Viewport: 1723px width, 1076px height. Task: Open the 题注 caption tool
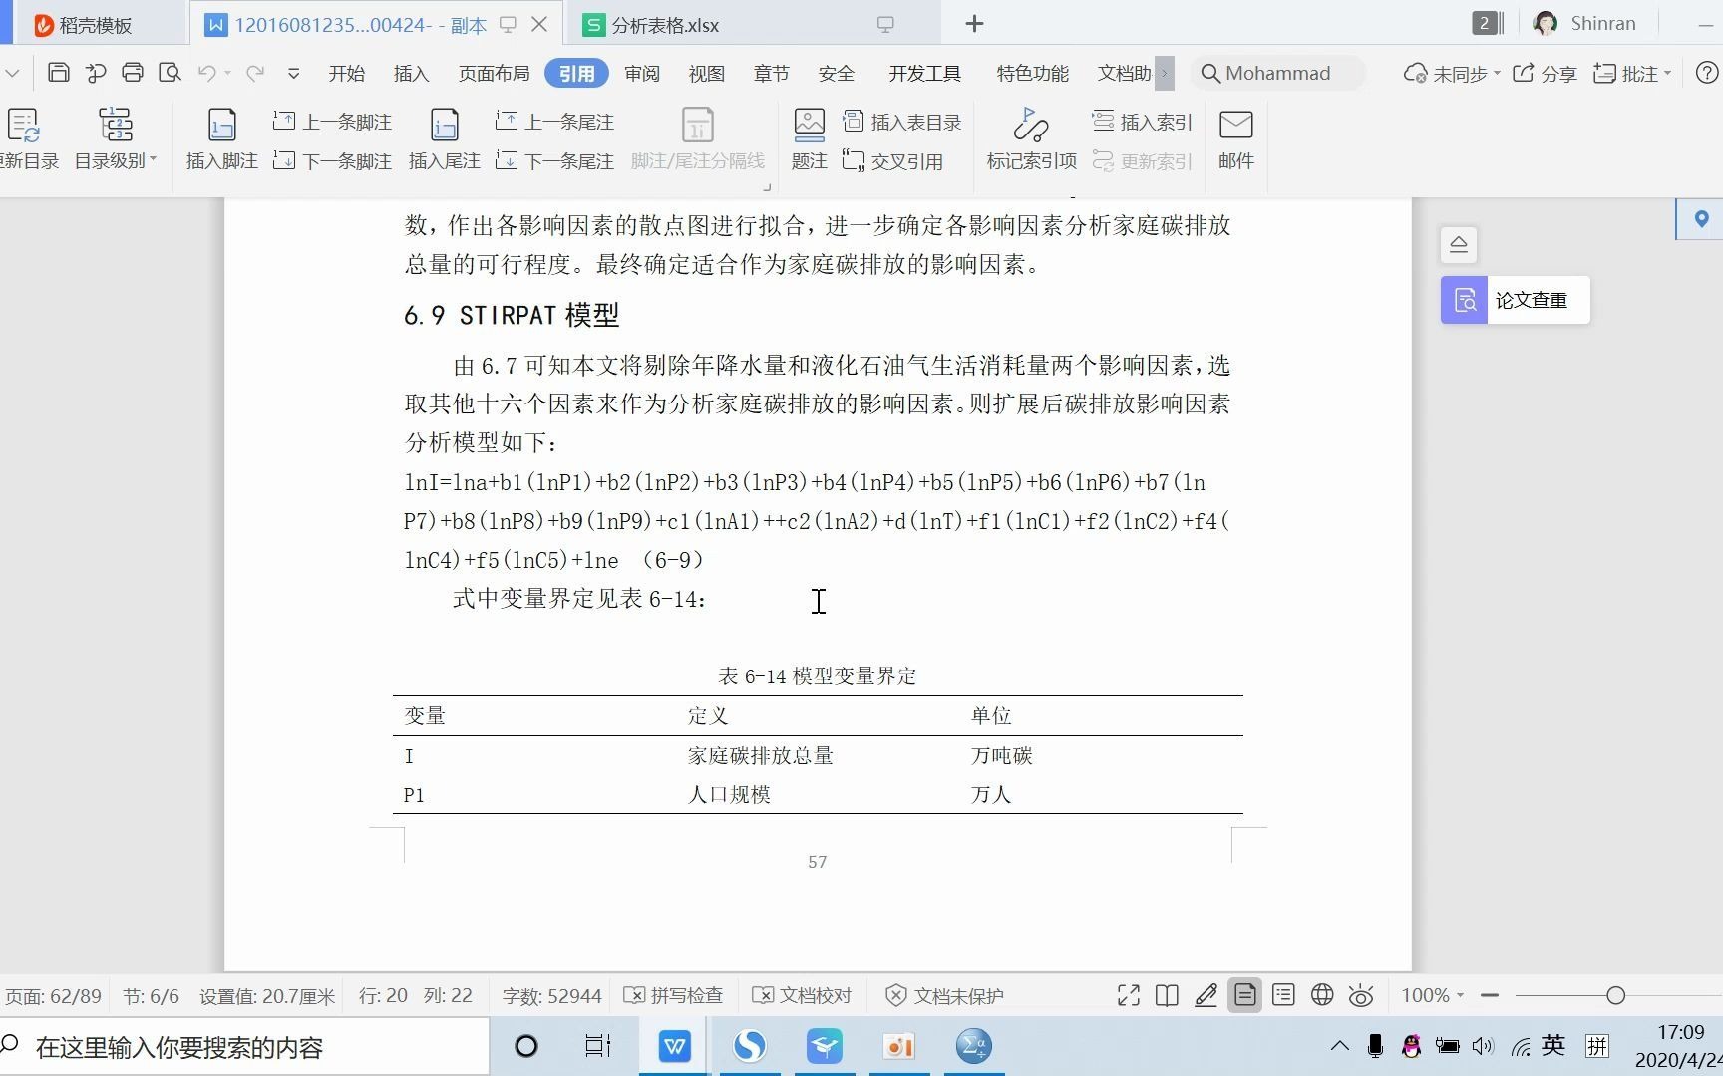click(x=808, y=139)
